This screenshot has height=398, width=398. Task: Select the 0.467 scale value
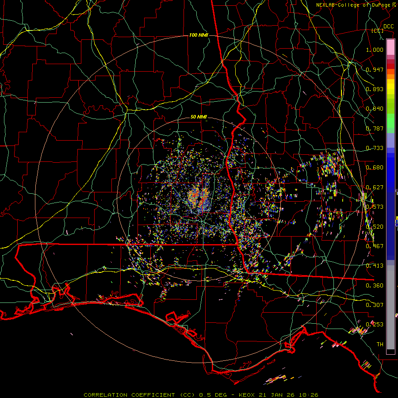[375, 246]
